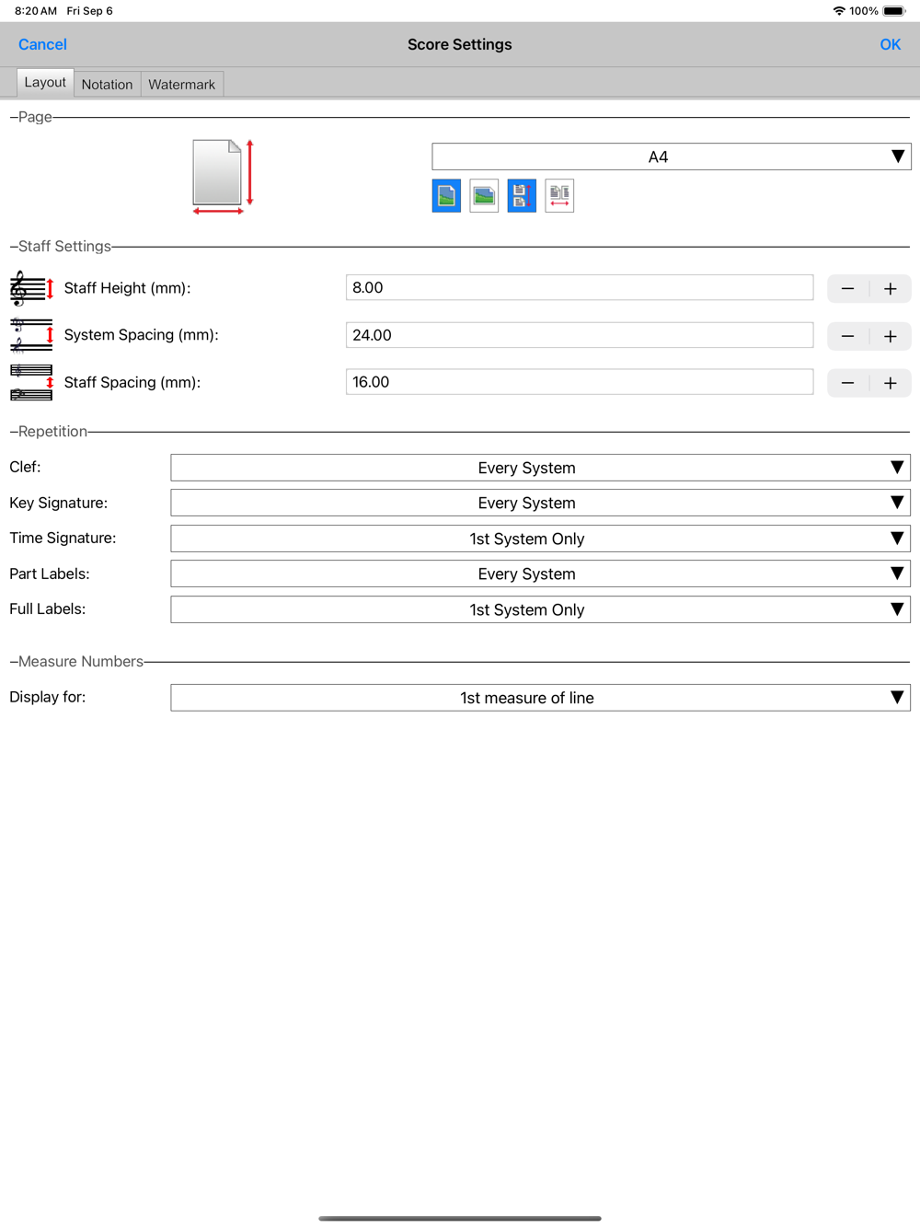Edit the Staff Spacing value field
This screenshot has width=920, height=1228.
pos(580,382)
